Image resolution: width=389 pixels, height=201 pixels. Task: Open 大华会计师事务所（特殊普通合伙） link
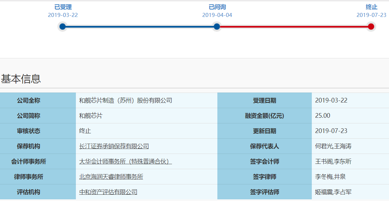tap(126, 162)
